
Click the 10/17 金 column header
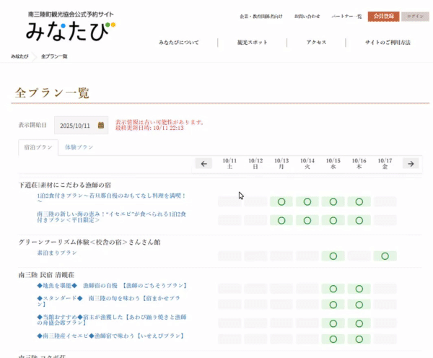[x=385, y=164]
